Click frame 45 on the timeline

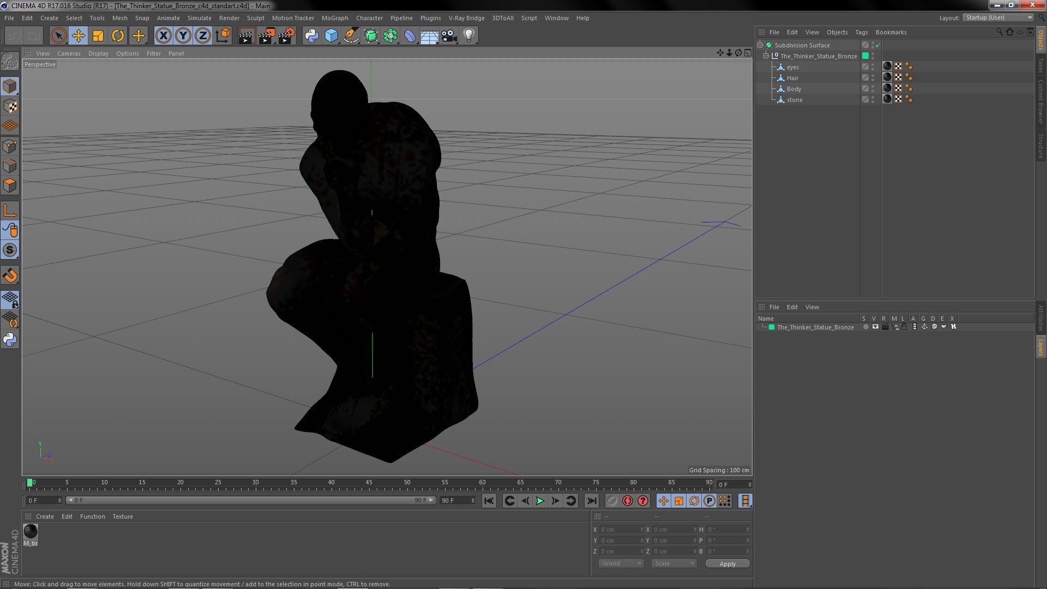click(369, 483)
